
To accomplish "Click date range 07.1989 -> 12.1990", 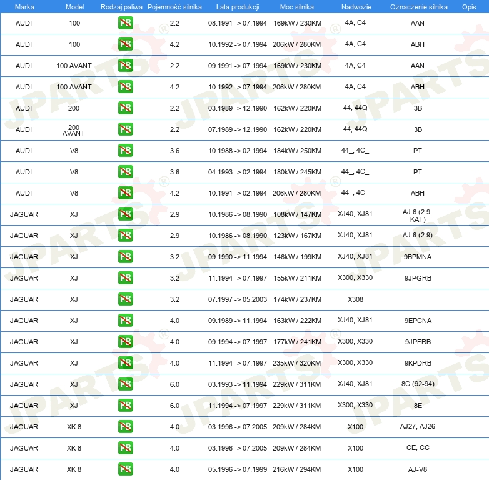I will 238,129.
